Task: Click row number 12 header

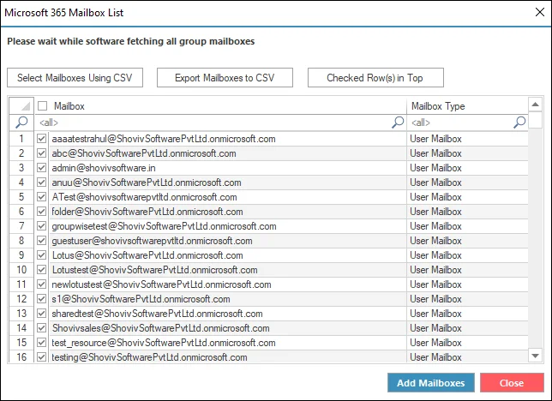Action: [x=21, y=299]
